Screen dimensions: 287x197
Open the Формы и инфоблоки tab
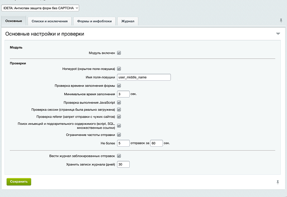click(94, 21)
